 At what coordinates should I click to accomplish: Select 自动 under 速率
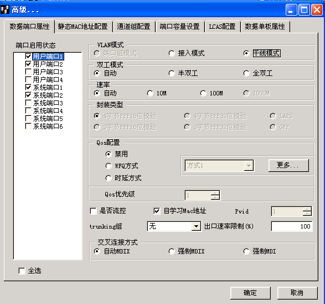[x=97, y=93]
